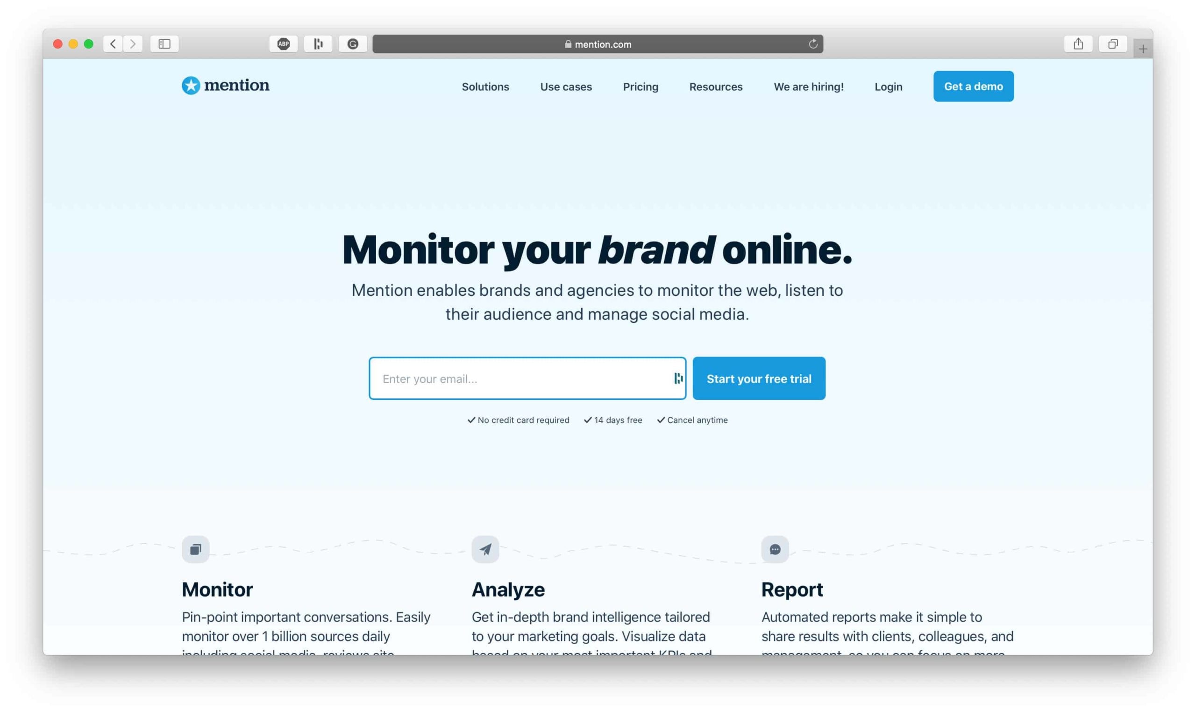
Task: Toggle the Cancel anytime checkmark
Action: [660, 420]
